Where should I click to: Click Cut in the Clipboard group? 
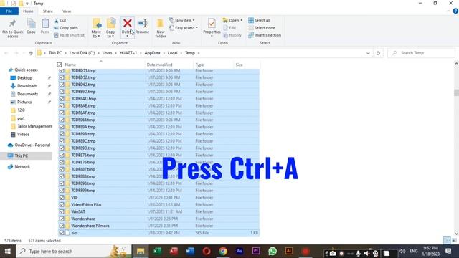60,21
